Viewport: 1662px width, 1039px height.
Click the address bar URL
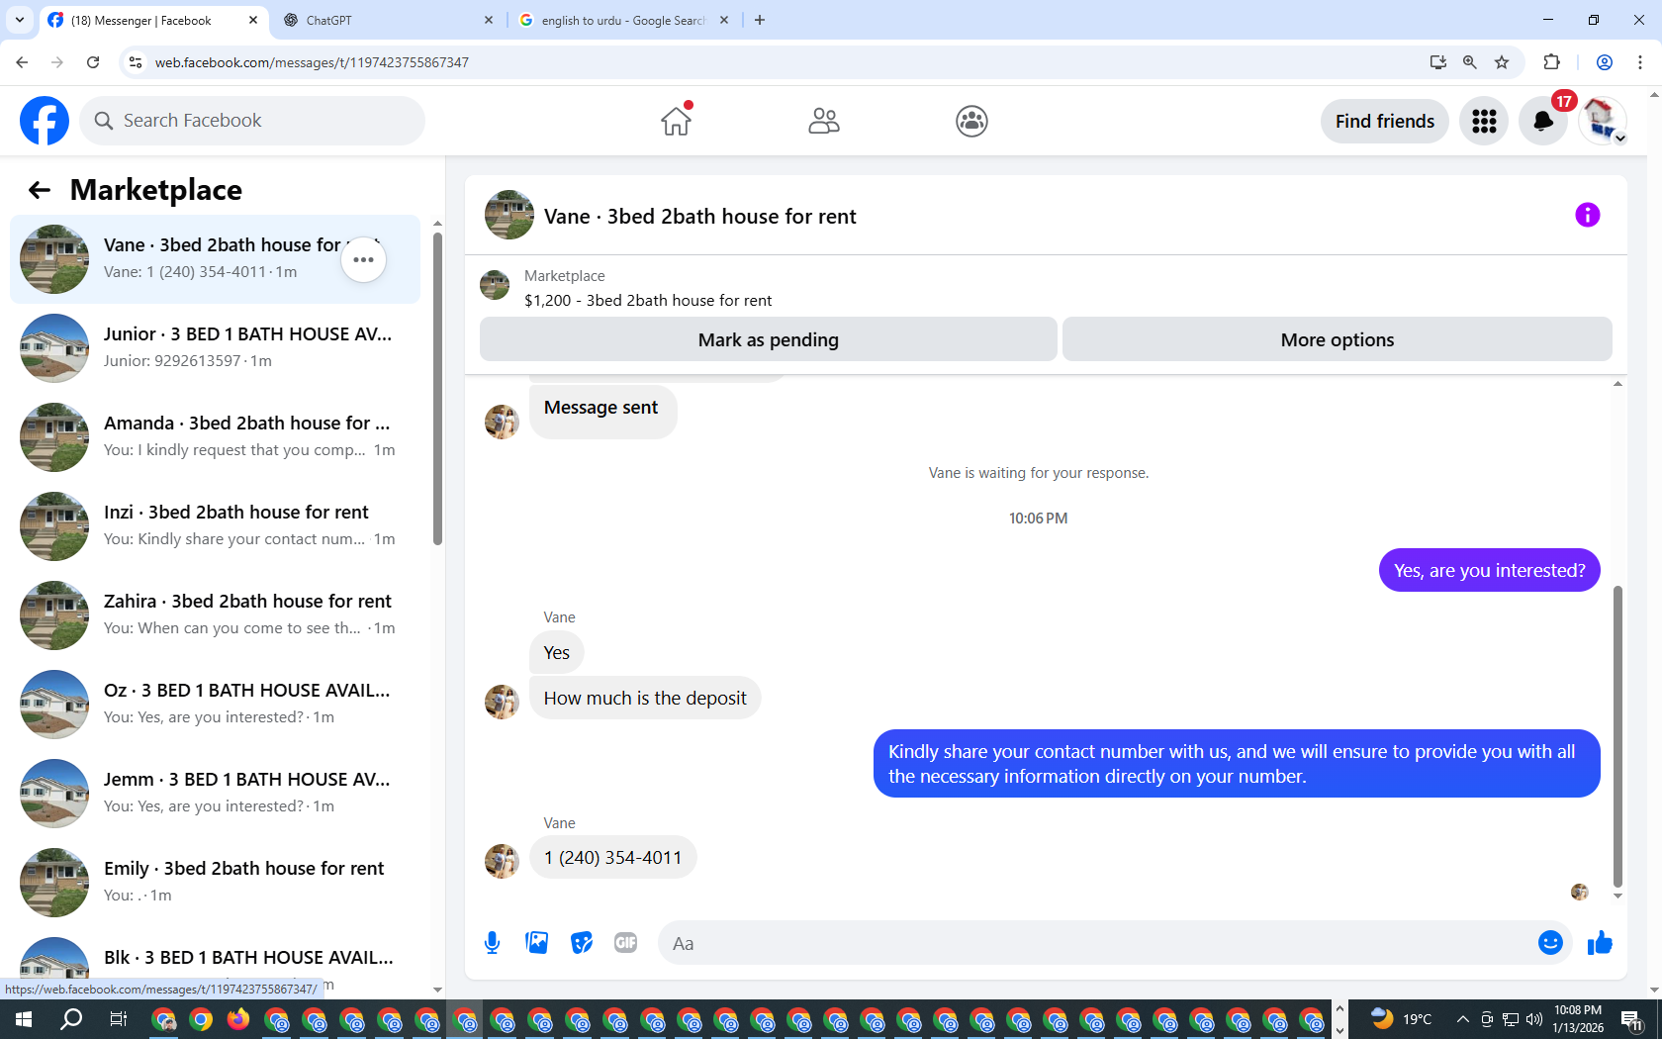[x=312, y=62]
